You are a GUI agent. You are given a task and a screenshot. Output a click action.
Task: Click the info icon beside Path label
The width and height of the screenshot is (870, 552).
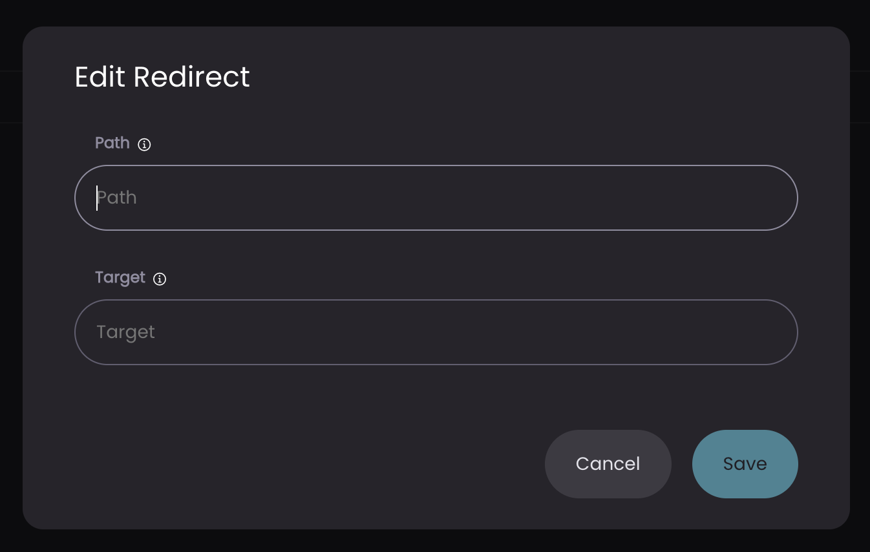pos(145,145)
